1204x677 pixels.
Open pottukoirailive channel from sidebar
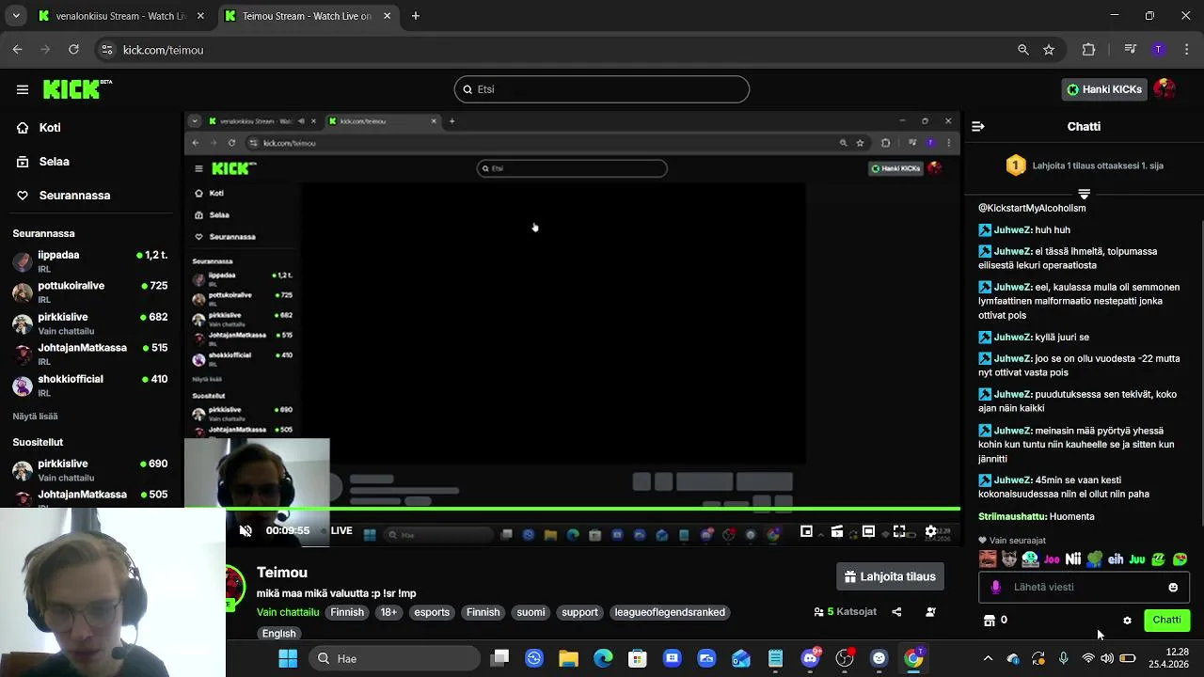coord(89,292)
